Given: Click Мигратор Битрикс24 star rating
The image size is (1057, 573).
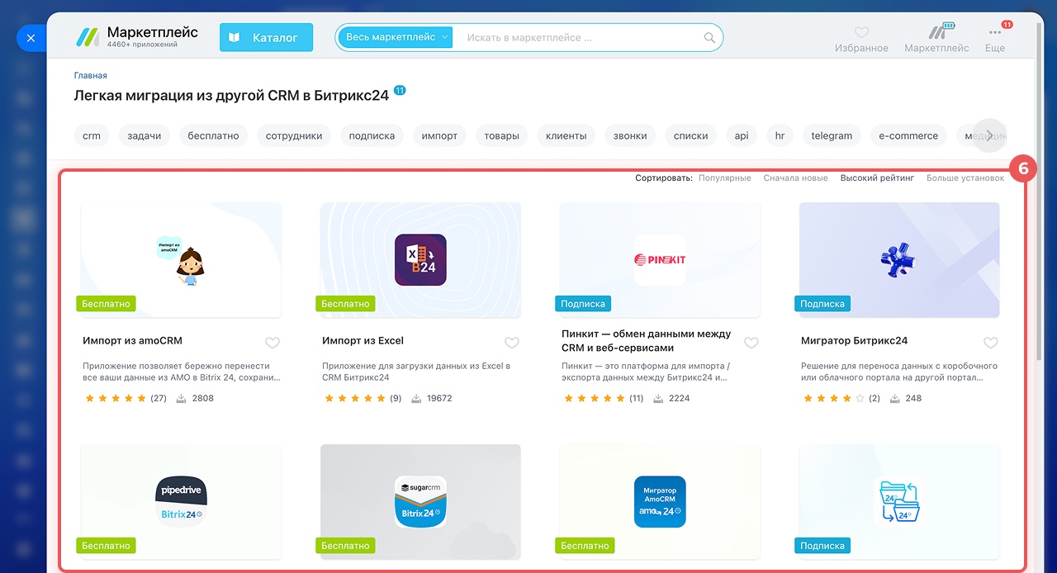Looking at the screenshot, I should coord(834,398).
